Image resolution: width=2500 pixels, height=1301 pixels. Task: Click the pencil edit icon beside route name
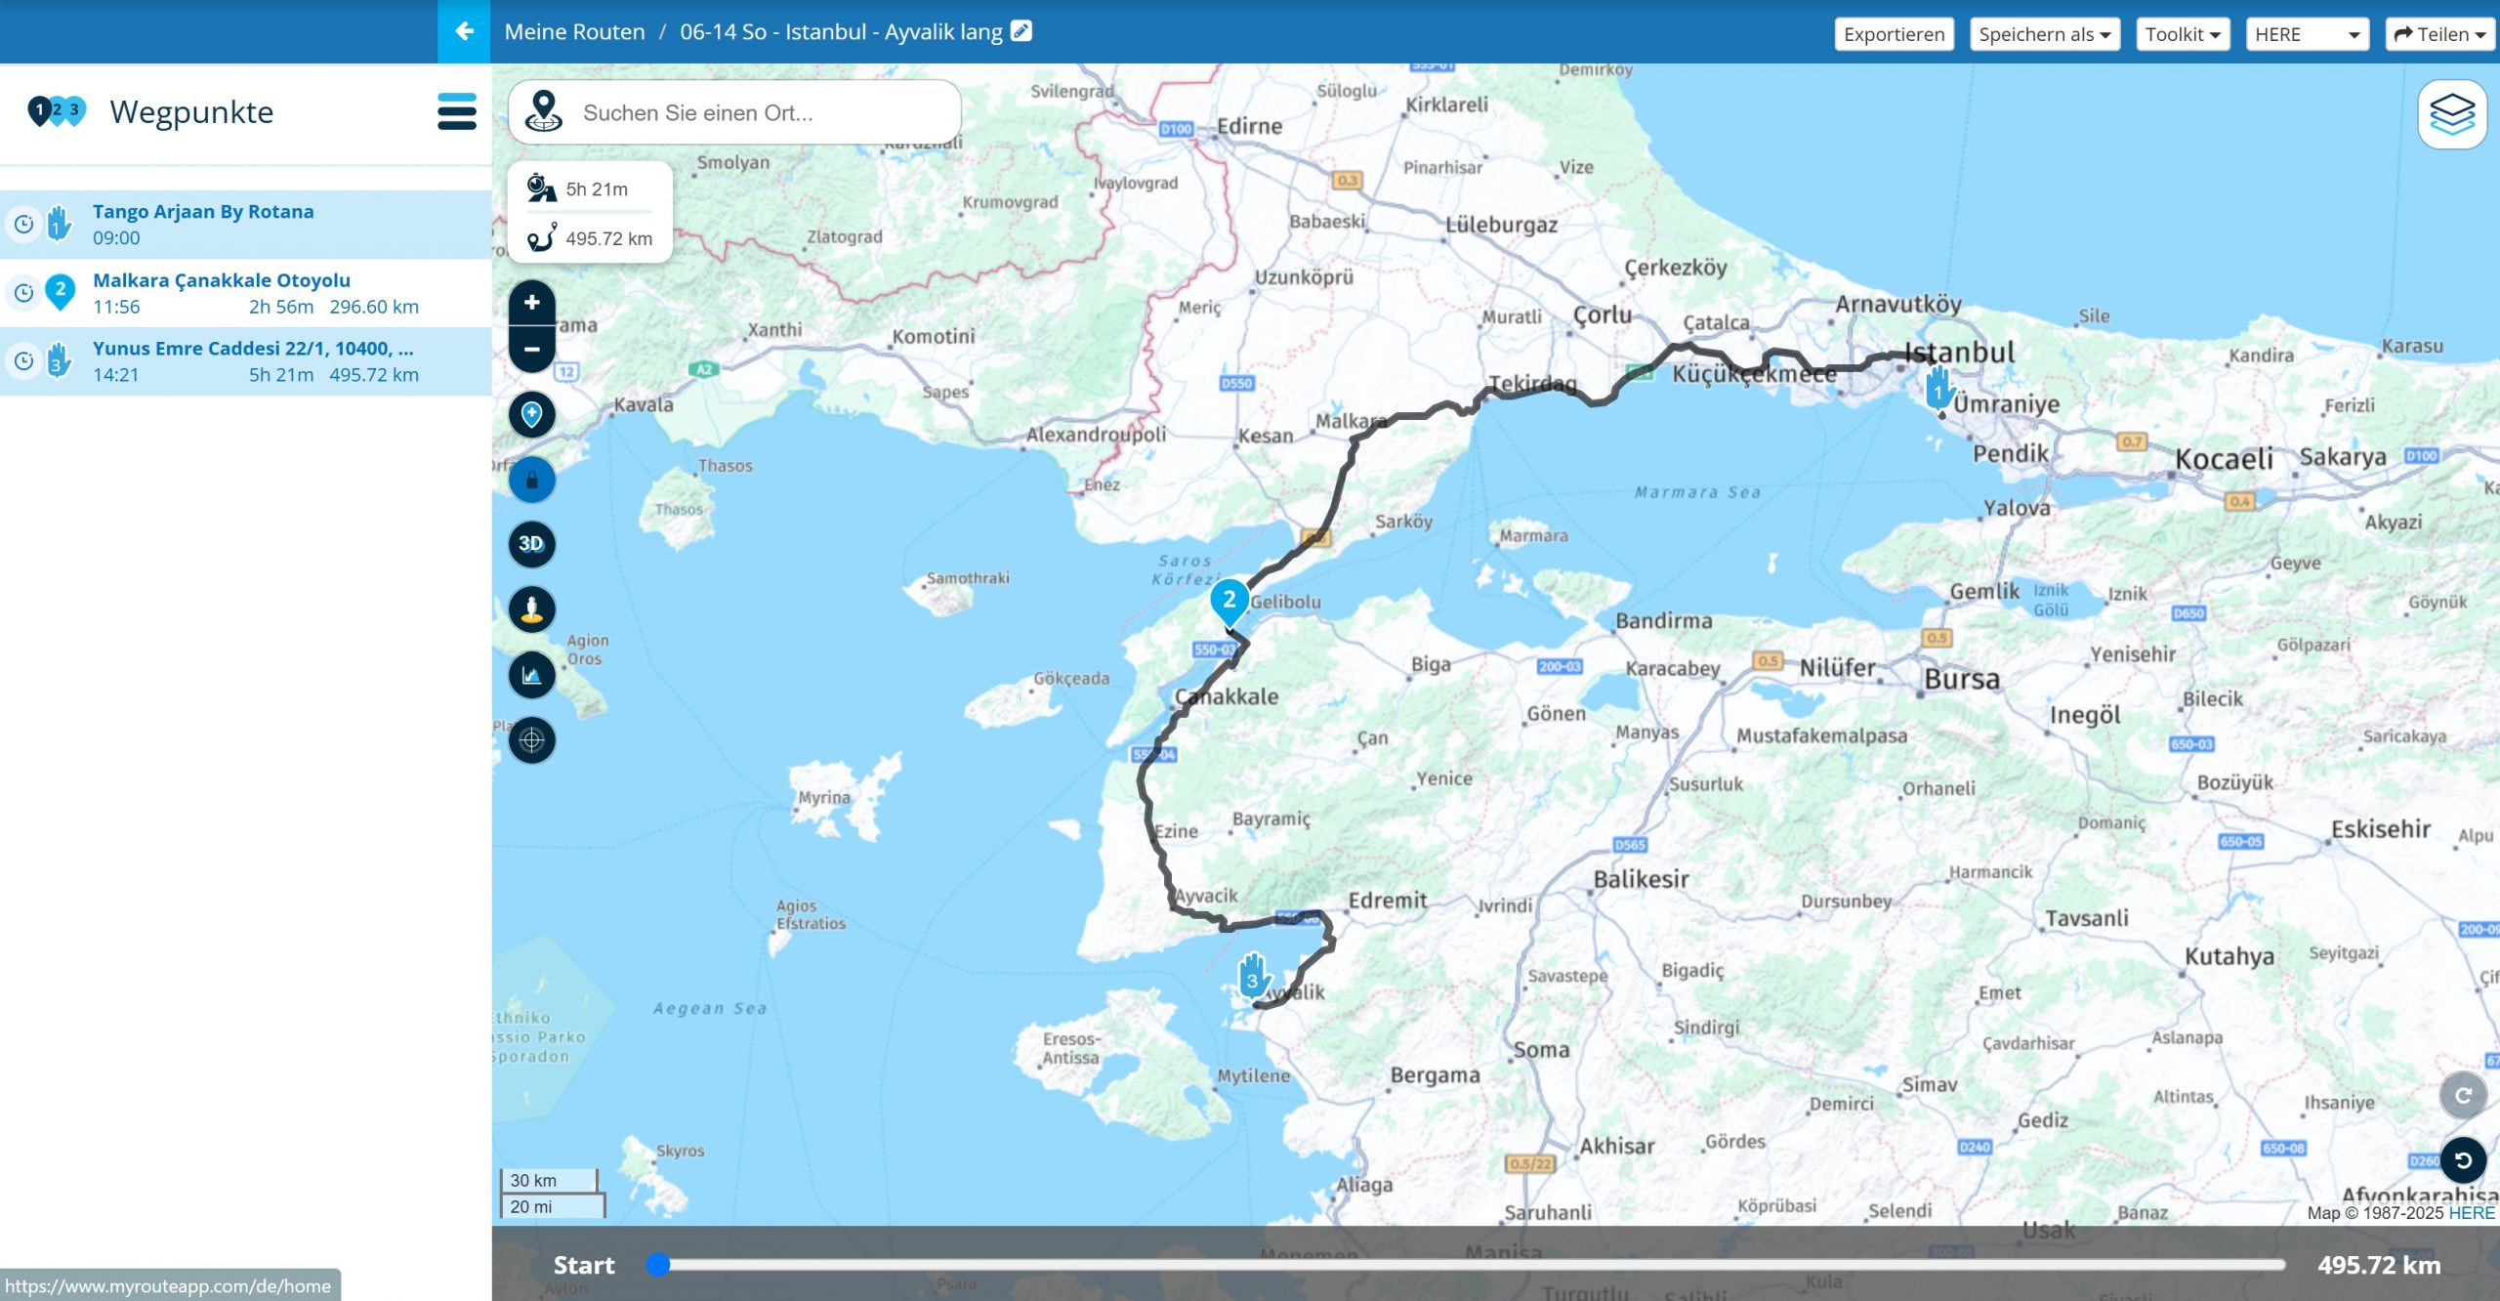pos(1021,31)
